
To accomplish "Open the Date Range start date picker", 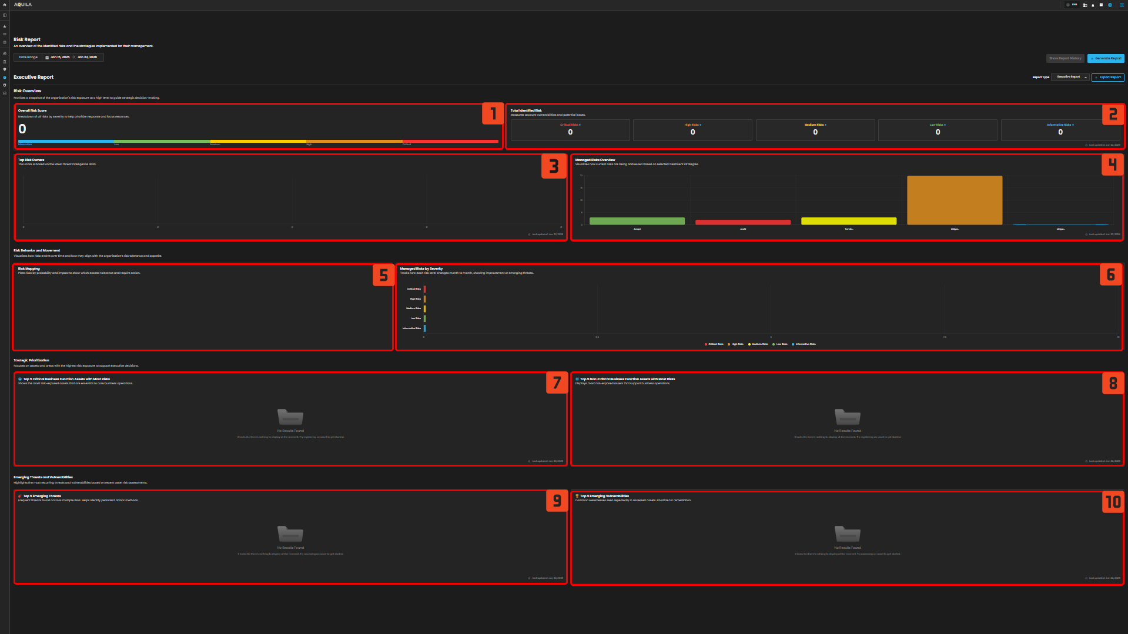I will point(59,58).
